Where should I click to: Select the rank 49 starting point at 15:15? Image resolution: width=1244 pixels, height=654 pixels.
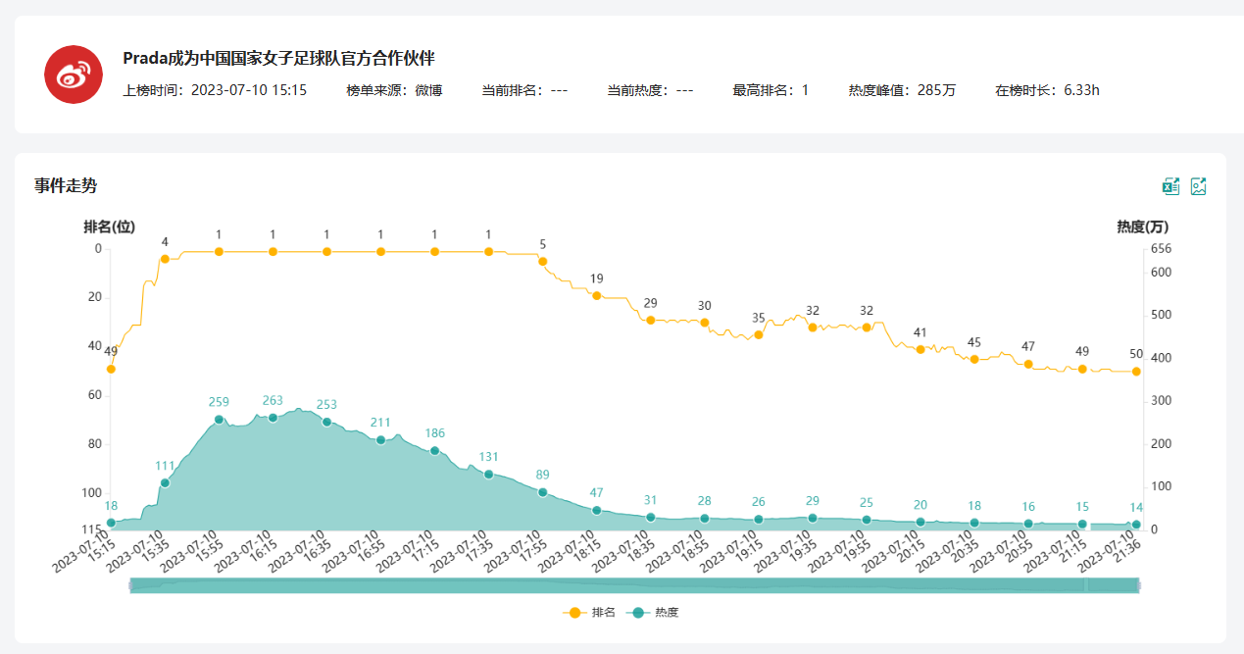111,369
